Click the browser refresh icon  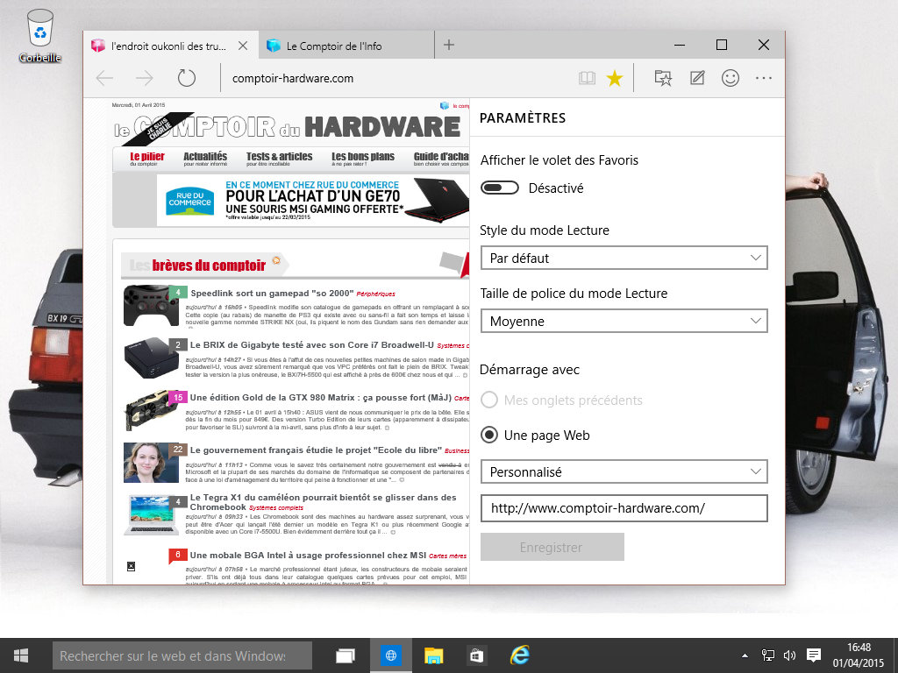click(x=186, y=78)
